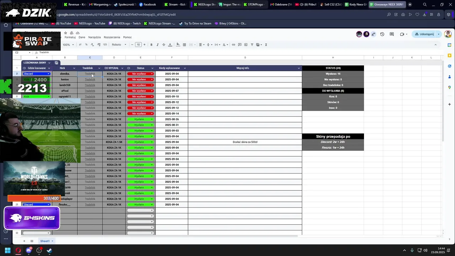
Task: Format selection as currency zł
Action: pyautogui.click(x=80, y=45)
